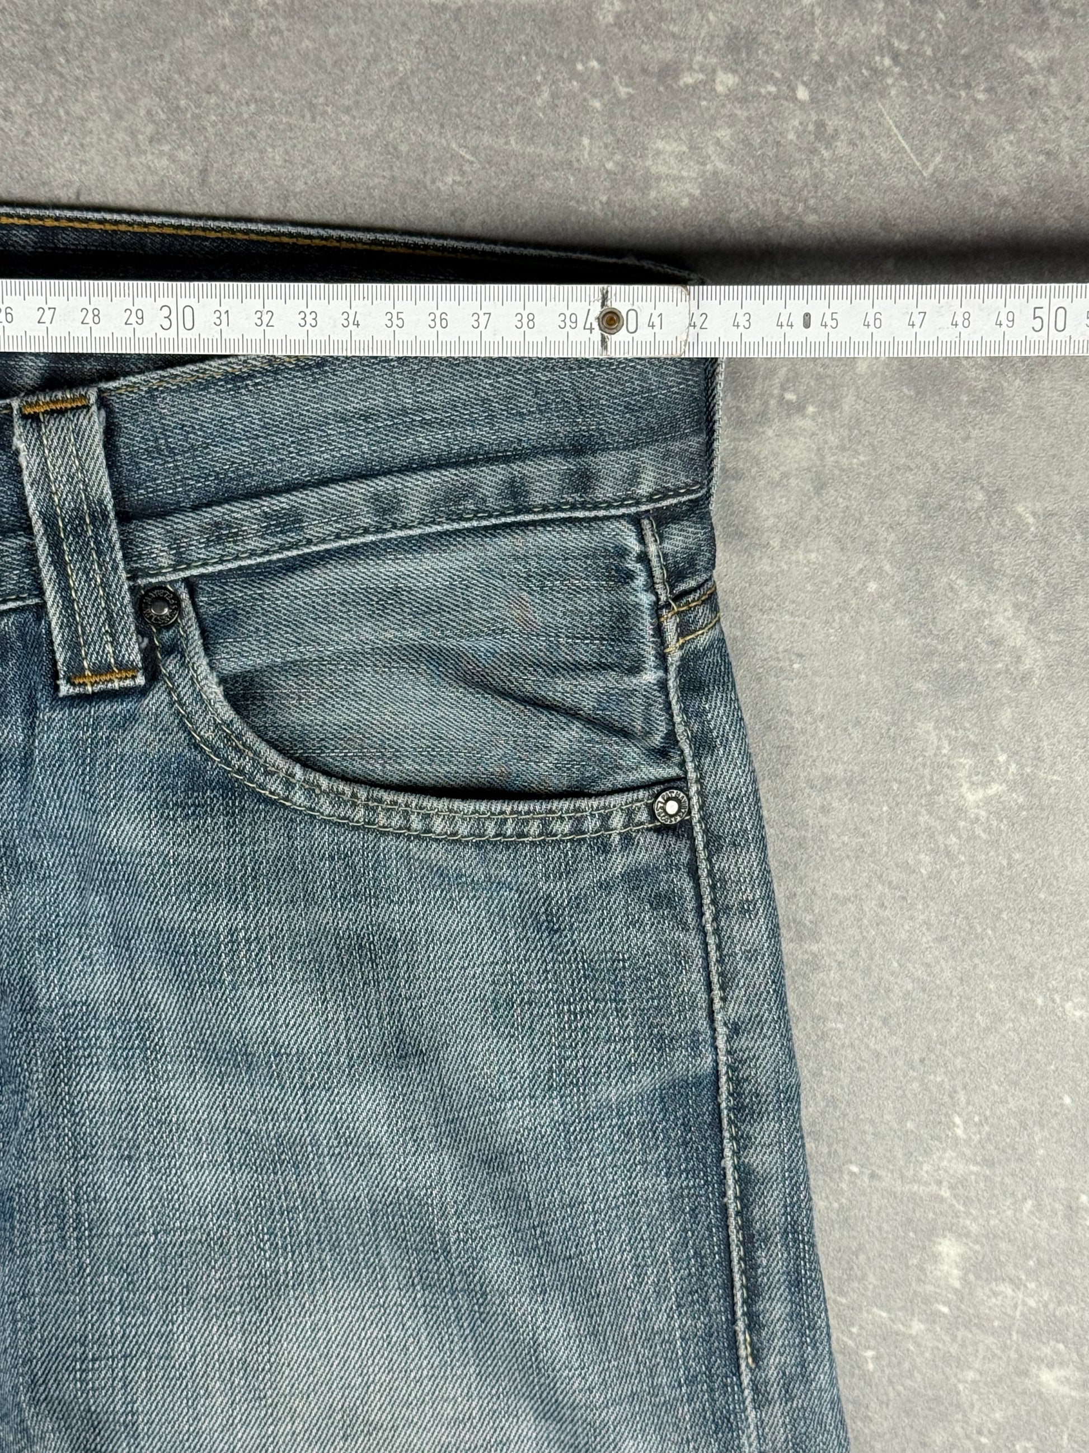Click the number 47 on the ruler

(917, 320)
